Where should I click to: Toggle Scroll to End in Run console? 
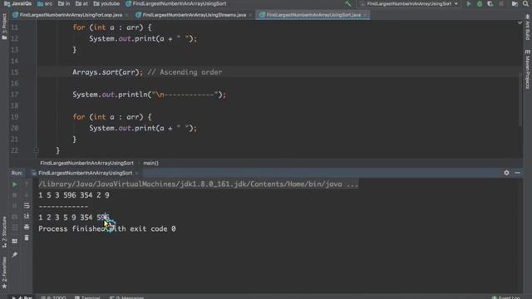(x=27, y=216)
